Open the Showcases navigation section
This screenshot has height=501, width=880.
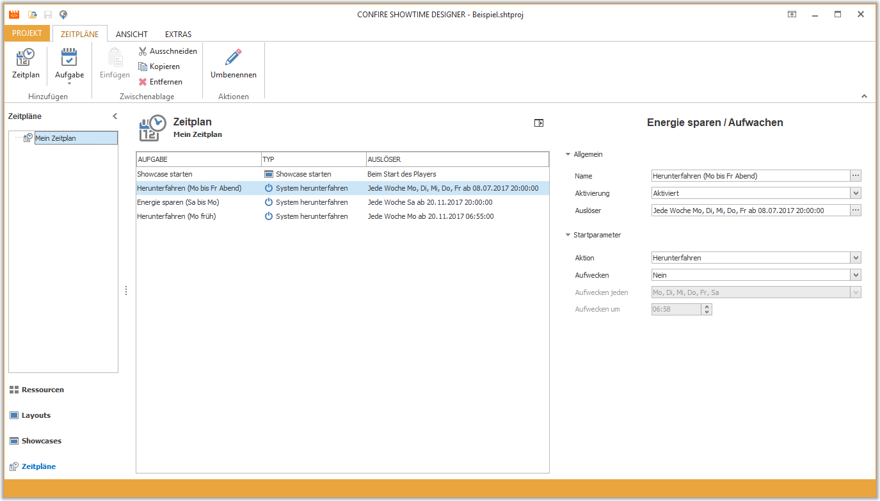35,441
